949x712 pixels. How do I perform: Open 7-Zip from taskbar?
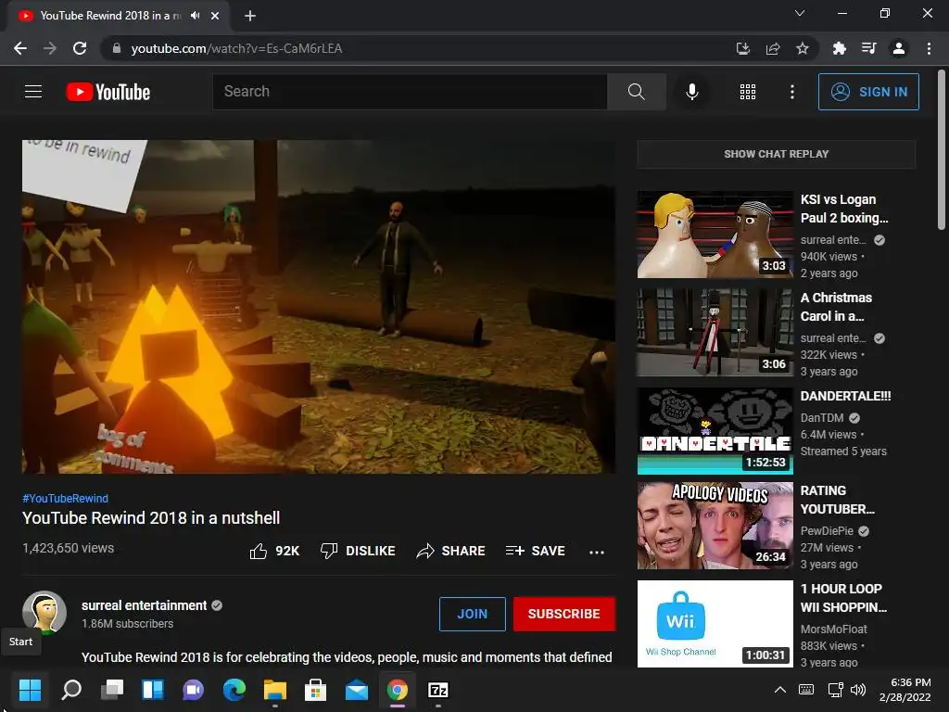tap(437, 690)
